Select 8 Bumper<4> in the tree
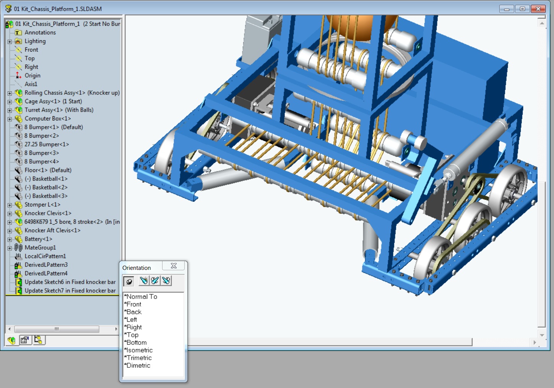This screenshot has height=388, width=554. point(42,162)
